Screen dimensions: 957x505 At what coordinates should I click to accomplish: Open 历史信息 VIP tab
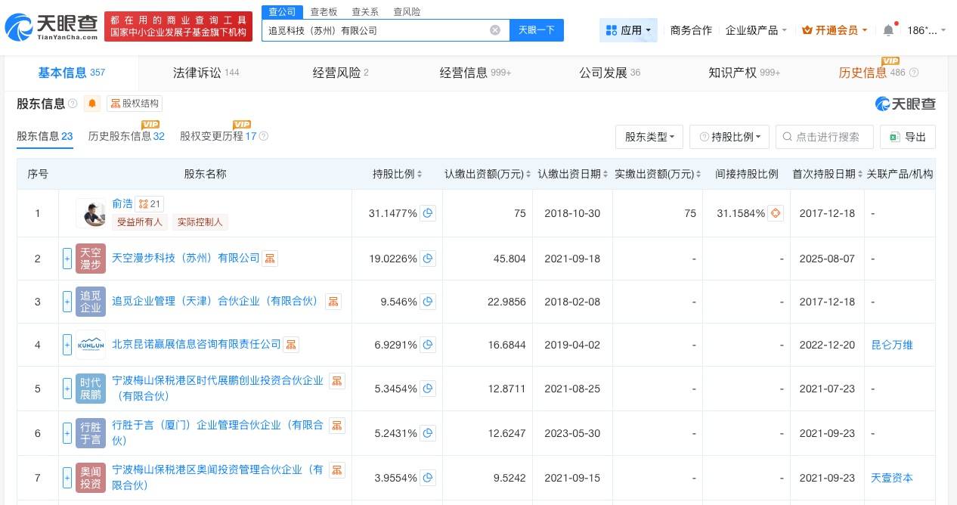pos(871,73)
